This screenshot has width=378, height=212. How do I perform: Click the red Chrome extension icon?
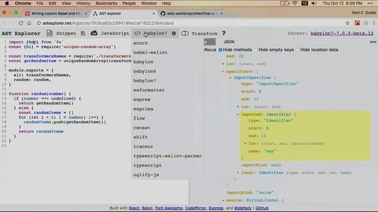click(357, 23)
